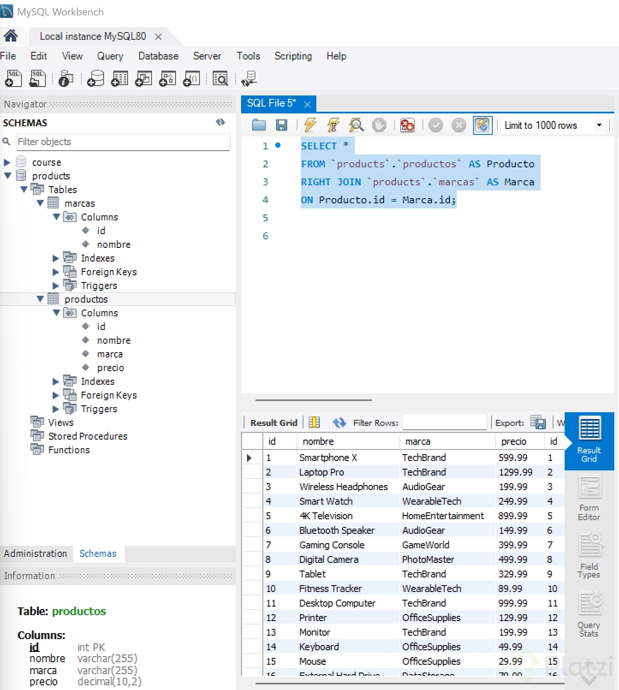The height and width of the screenshot is (690, 619).
Task: Open a SQL script file from main toolbar
Action: (x=38, y=79)
